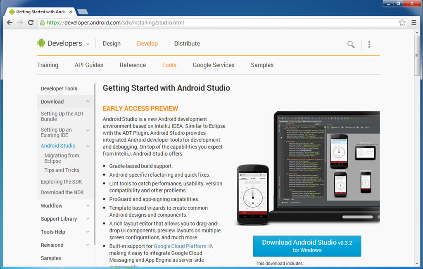Open Migrating from Eclipse page
Image resolution: width=423 pixels, height=269 pixels.
tap(62, 158)
